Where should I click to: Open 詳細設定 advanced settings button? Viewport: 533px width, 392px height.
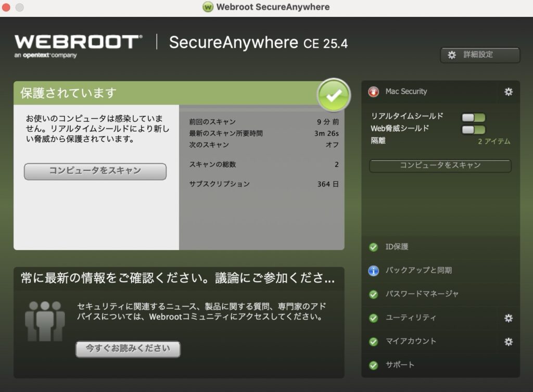[x=479, y=55]
